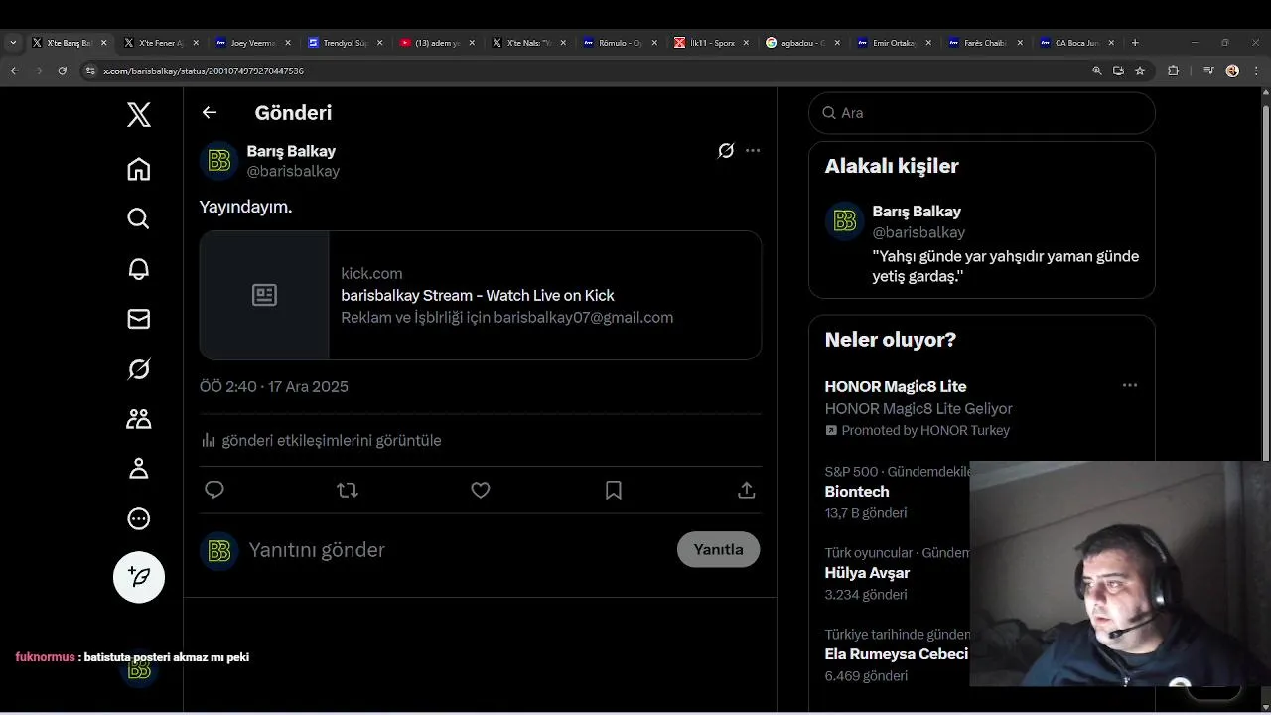
Task: Click the browser back arrow
Action: click(x=14, y=71)
